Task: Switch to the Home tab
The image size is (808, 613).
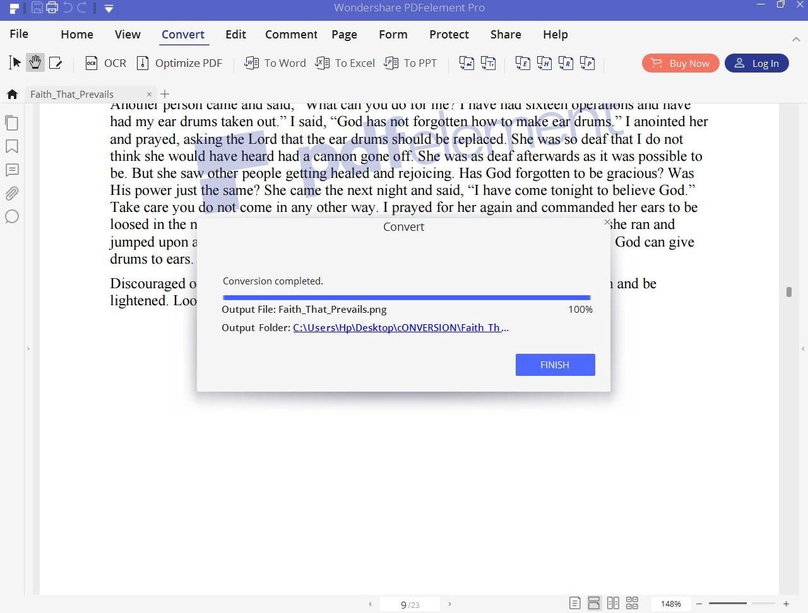Action: click(77, 34)
